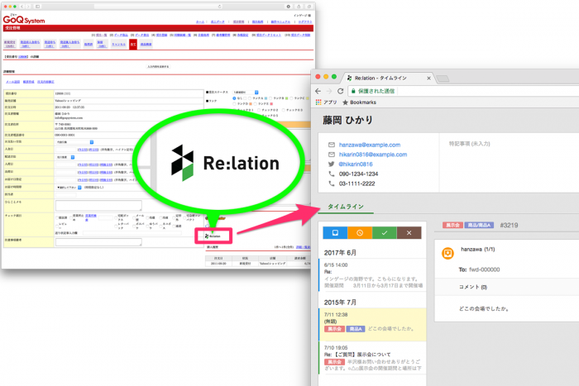
Task: Click the ひとことメモ text area
Action: tap(98, 206)
